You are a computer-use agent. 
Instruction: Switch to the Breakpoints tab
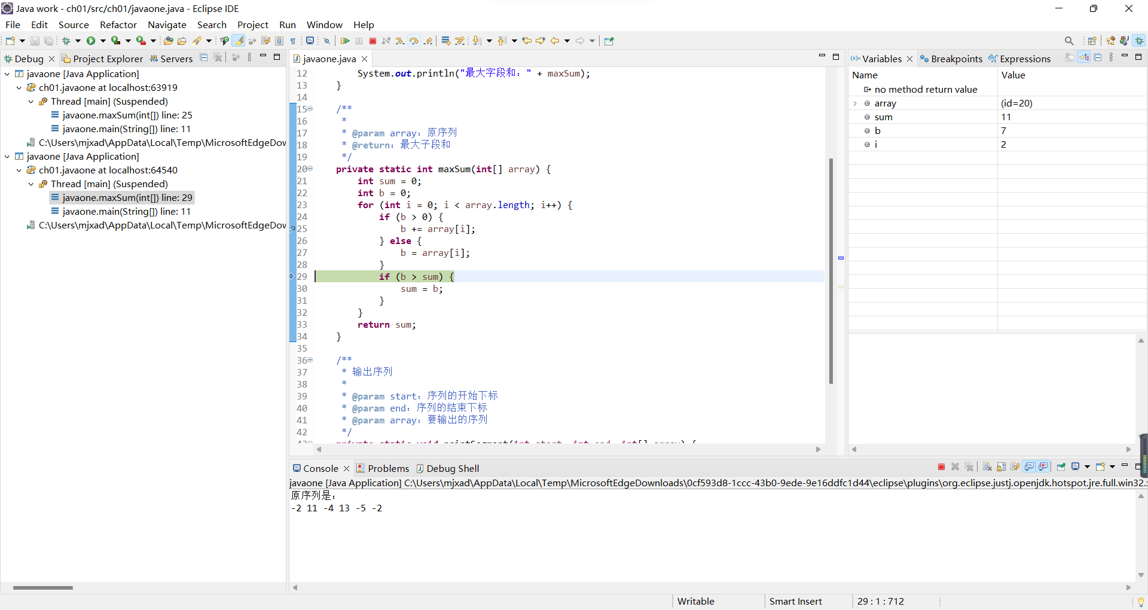(951, 59)
